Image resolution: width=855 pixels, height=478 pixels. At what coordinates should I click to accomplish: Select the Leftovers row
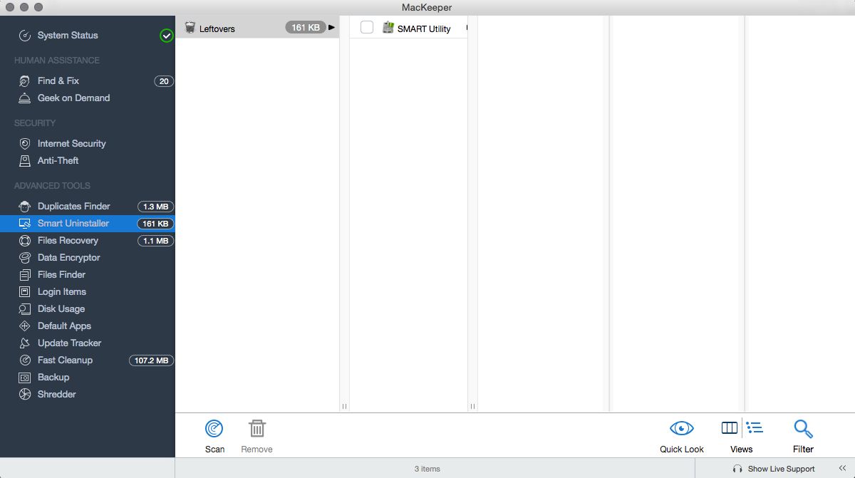pos(257,28)
